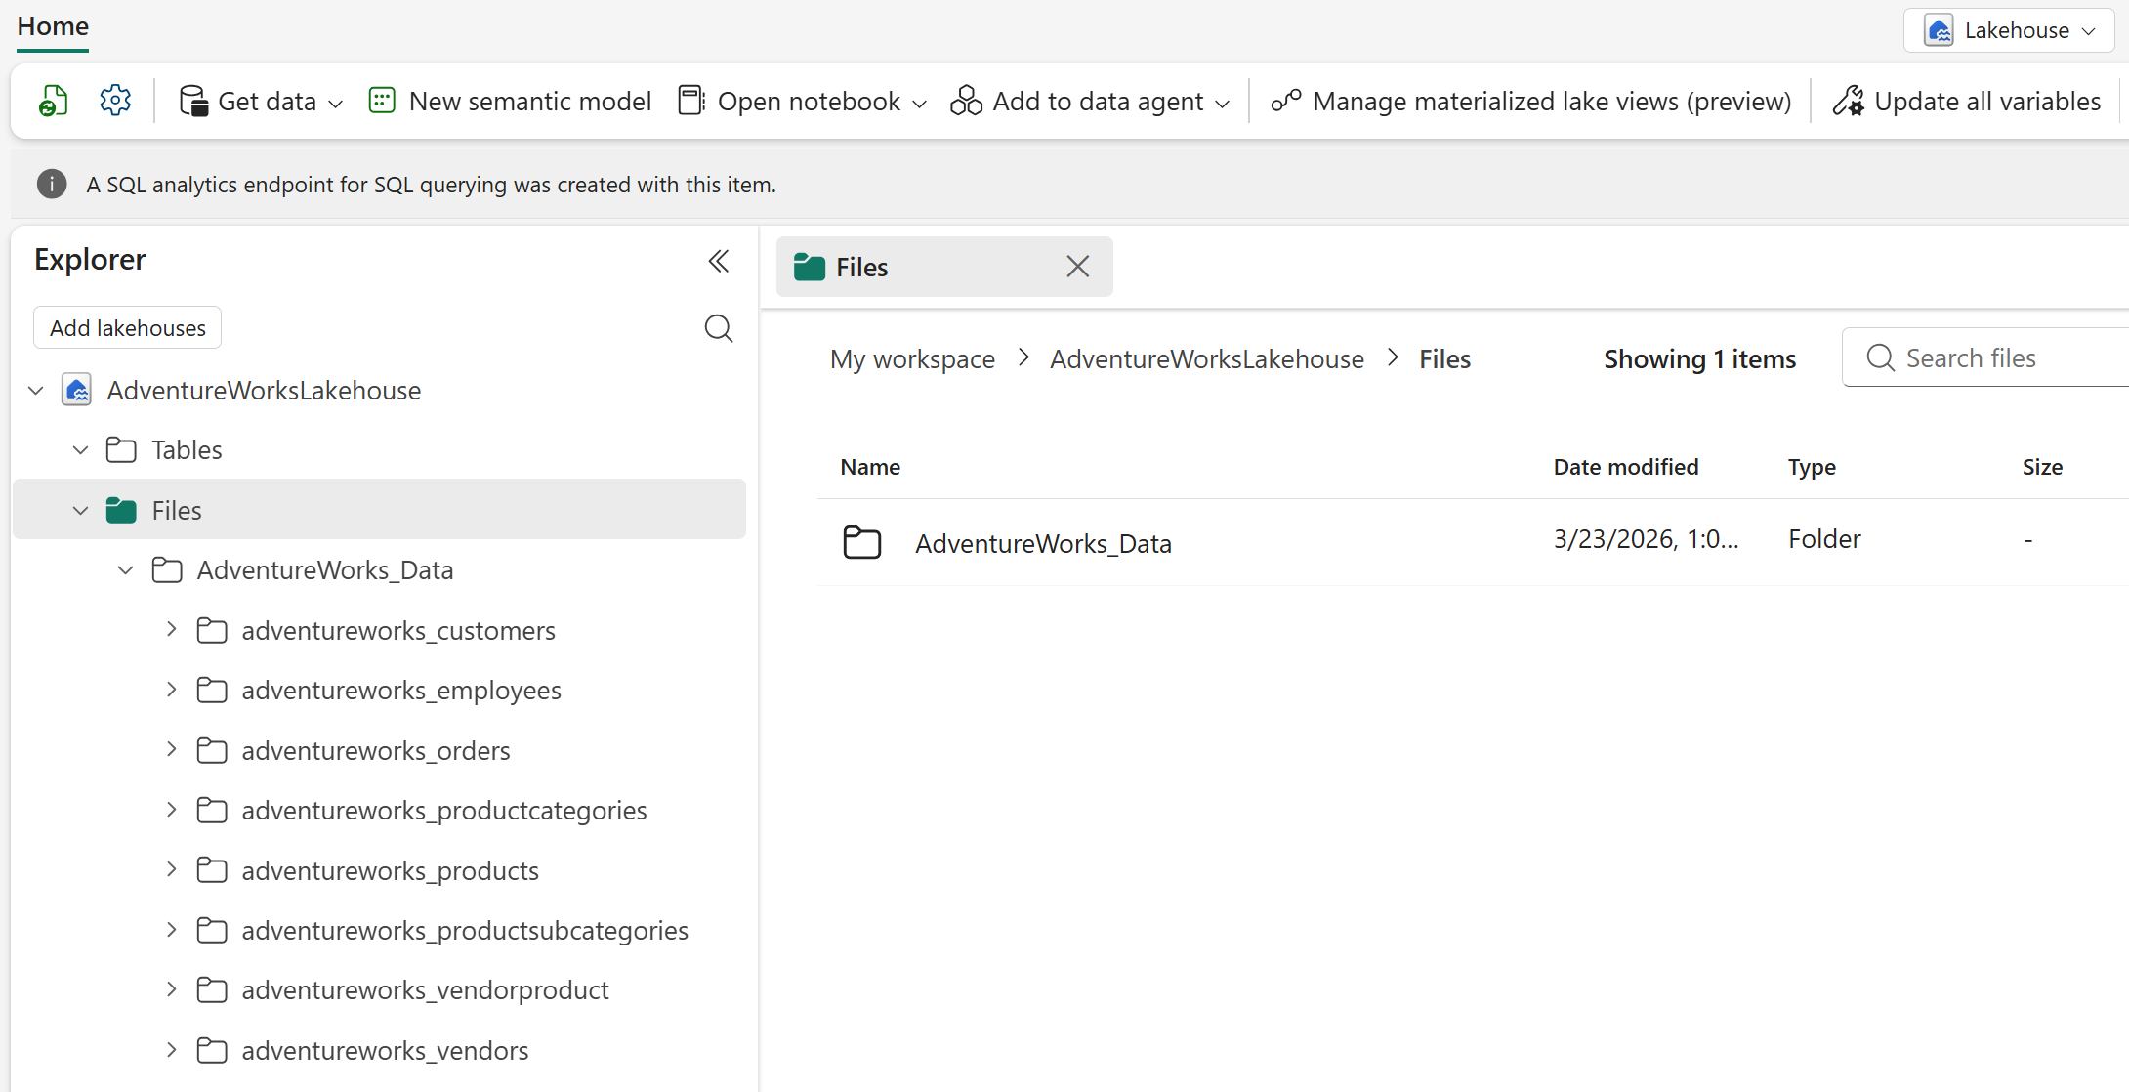Sort by the Name column header

(x=870, y=467)
